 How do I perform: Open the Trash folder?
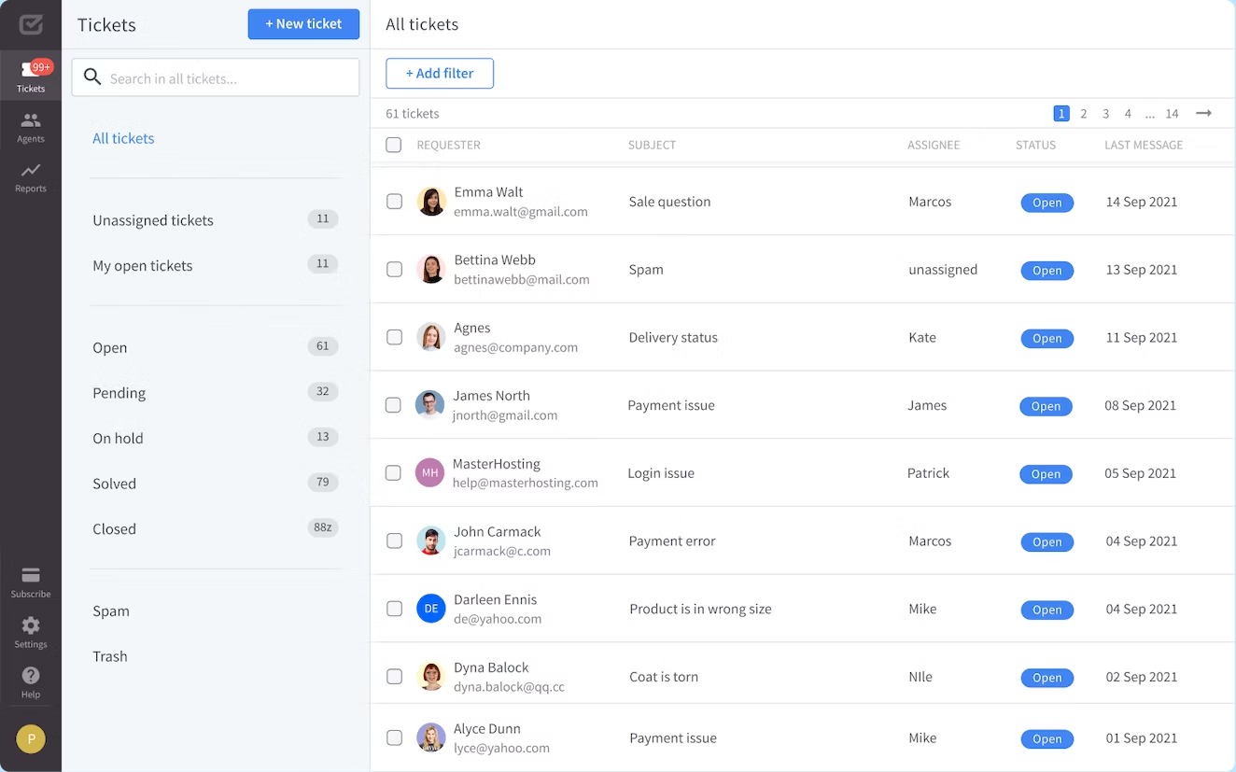(x=109, y=655)
